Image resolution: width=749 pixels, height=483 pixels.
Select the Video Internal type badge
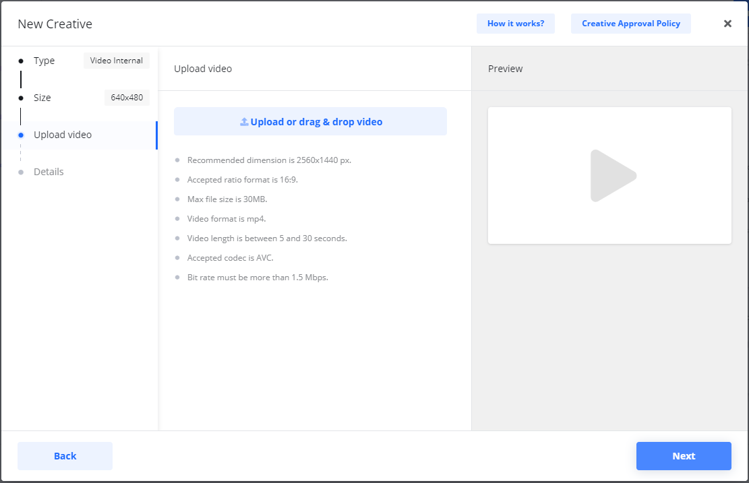point(117,61)
